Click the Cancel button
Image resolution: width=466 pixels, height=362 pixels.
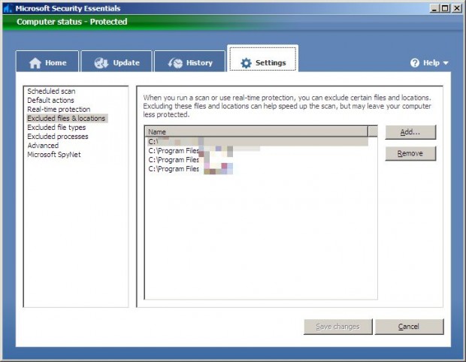click(409, 327)
